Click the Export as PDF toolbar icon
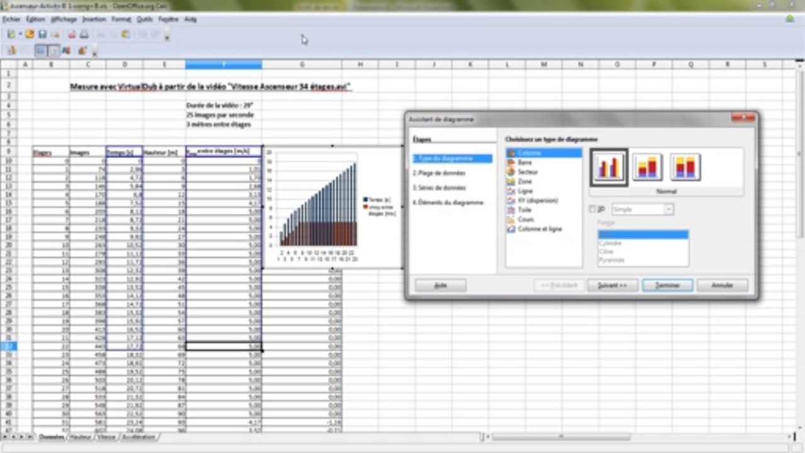 [x=72, y=34]
